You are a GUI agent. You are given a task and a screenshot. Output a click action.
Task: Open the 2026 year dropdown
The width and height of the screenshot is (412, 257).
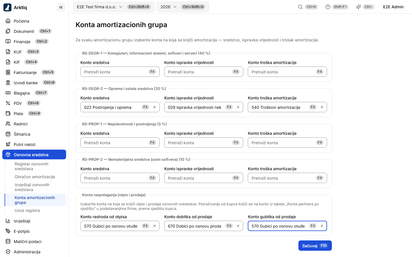[x=183, y=7]
